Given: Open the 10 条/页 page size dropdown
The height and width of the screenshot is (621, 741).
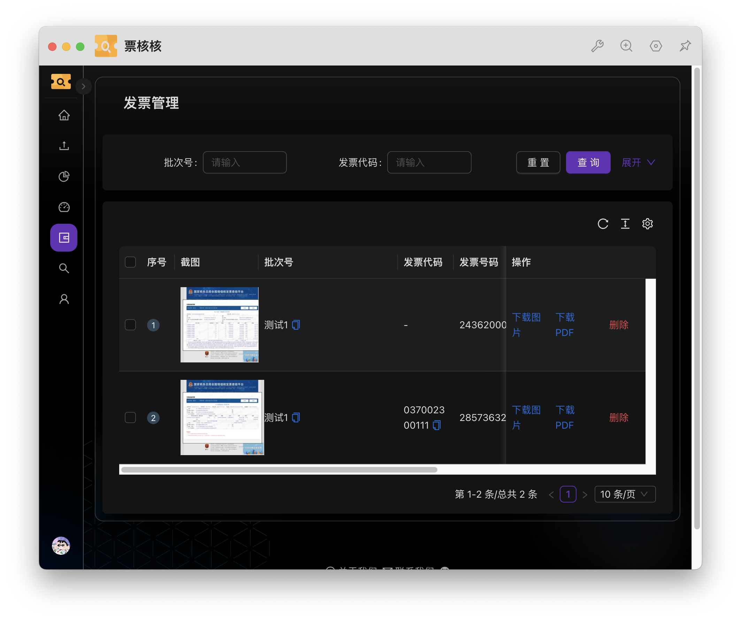Looking at the screenshot, I should [x=625, y=494].
